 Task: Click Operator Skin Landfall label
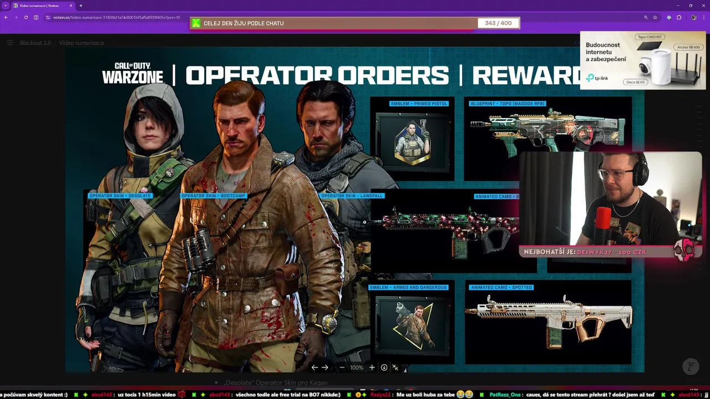[352, 196]
